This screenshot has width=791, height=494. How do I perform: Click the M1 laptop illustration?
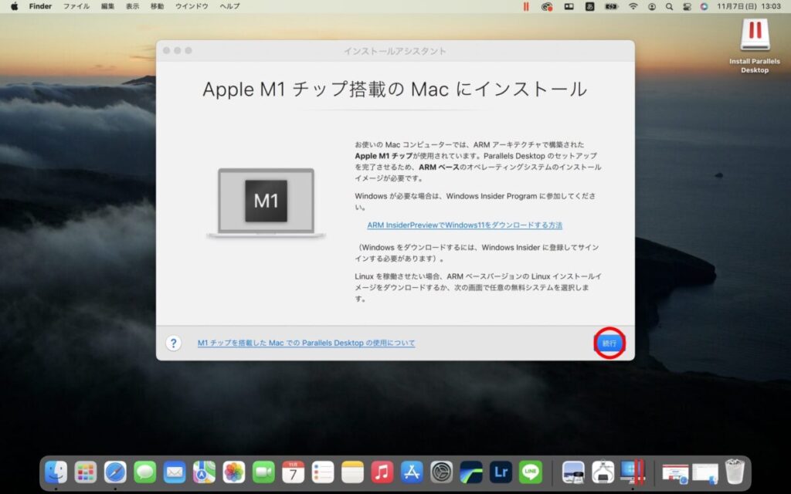[x=266, y=202]
